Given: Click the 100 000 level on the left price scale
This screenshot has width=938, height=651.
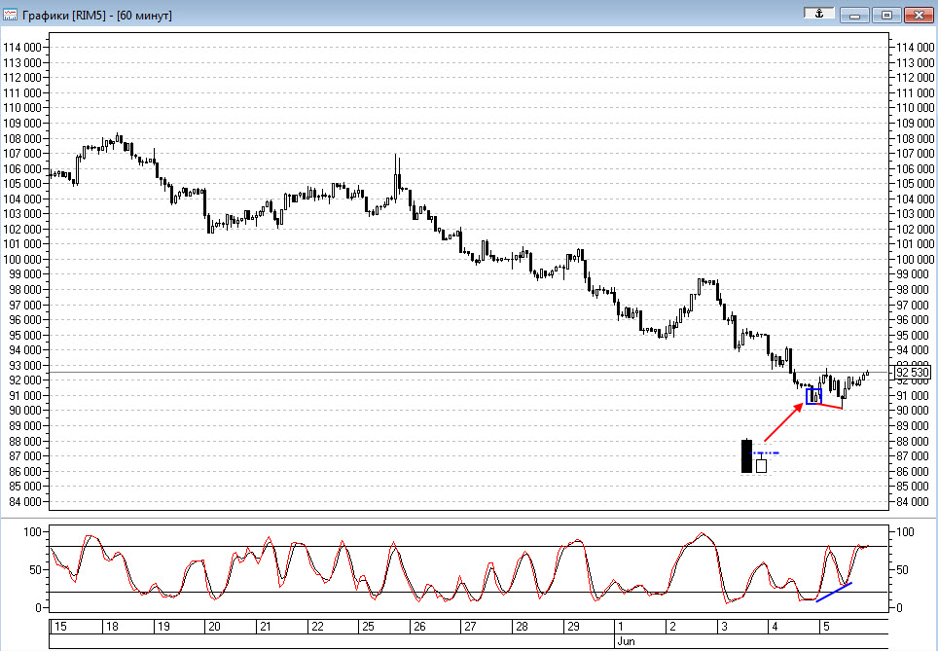Looking at the screenshot, I should click(26, 260).
